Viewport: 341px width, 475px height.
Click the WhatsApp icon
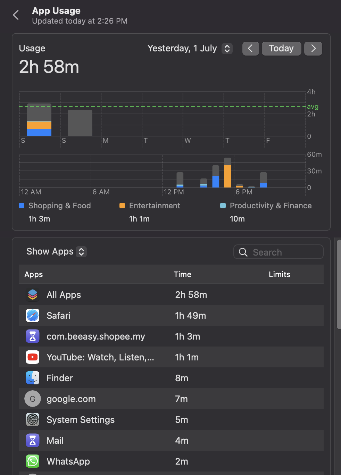[x=33, y=461]
